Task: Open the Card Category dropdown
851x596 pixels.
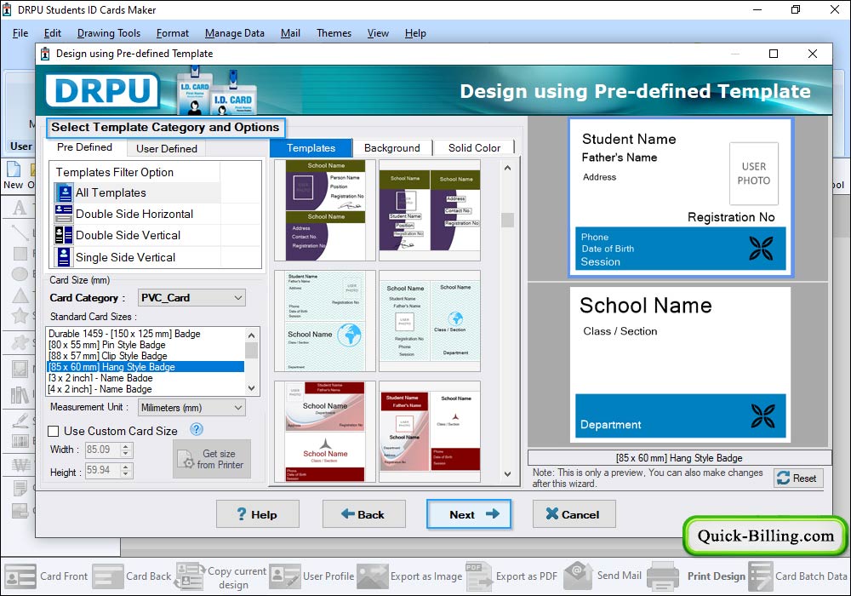Action: tap(191, 297)
